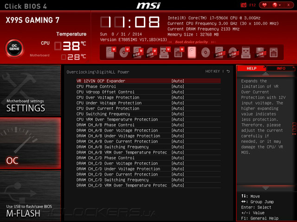The width and height of the screenshot is (297, 222).
Task: Select DRAM CH_C/D Over Current Protection row
Action: (x=148, y=174)
